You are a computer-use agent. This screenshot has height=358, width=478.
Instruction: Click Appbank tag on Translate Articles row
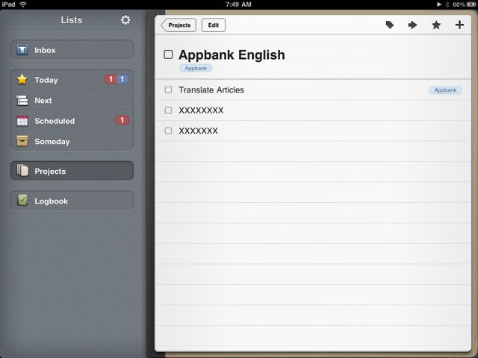click(x=445, y=89)
